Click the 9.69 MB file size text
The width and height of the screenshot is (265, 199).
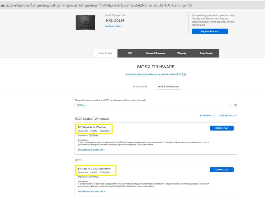tap(94, 131)
